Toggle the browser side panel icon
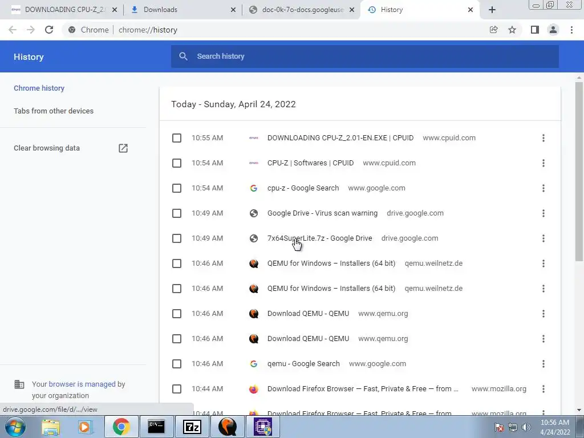This screenshot has width=584, height=438. (x=535, y=30)
